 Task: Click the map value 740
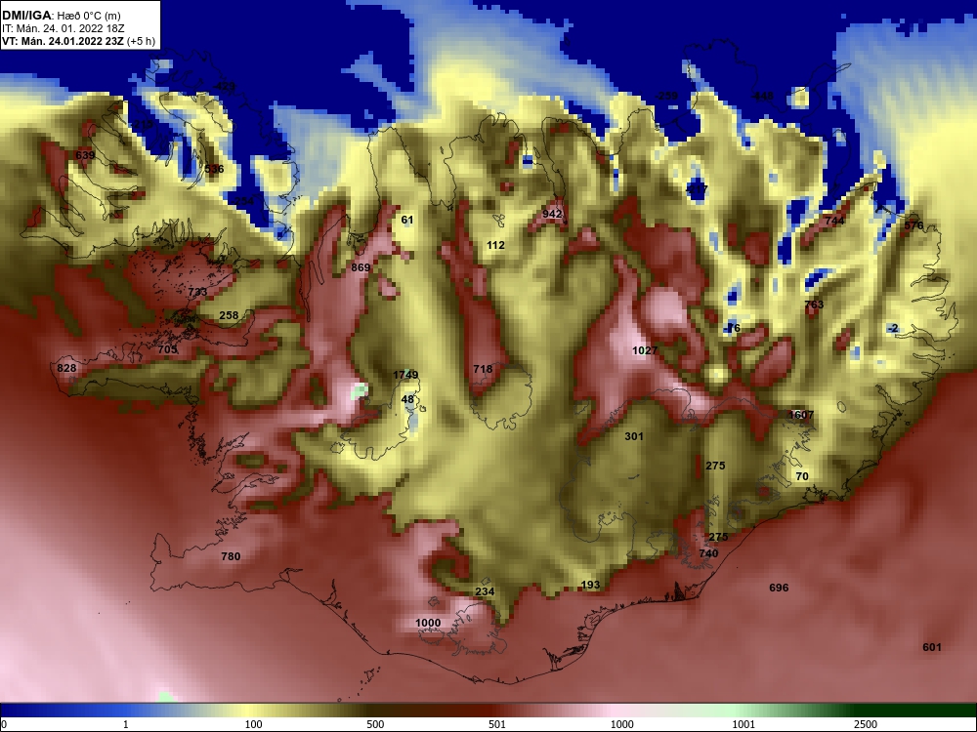click(708, 553)
